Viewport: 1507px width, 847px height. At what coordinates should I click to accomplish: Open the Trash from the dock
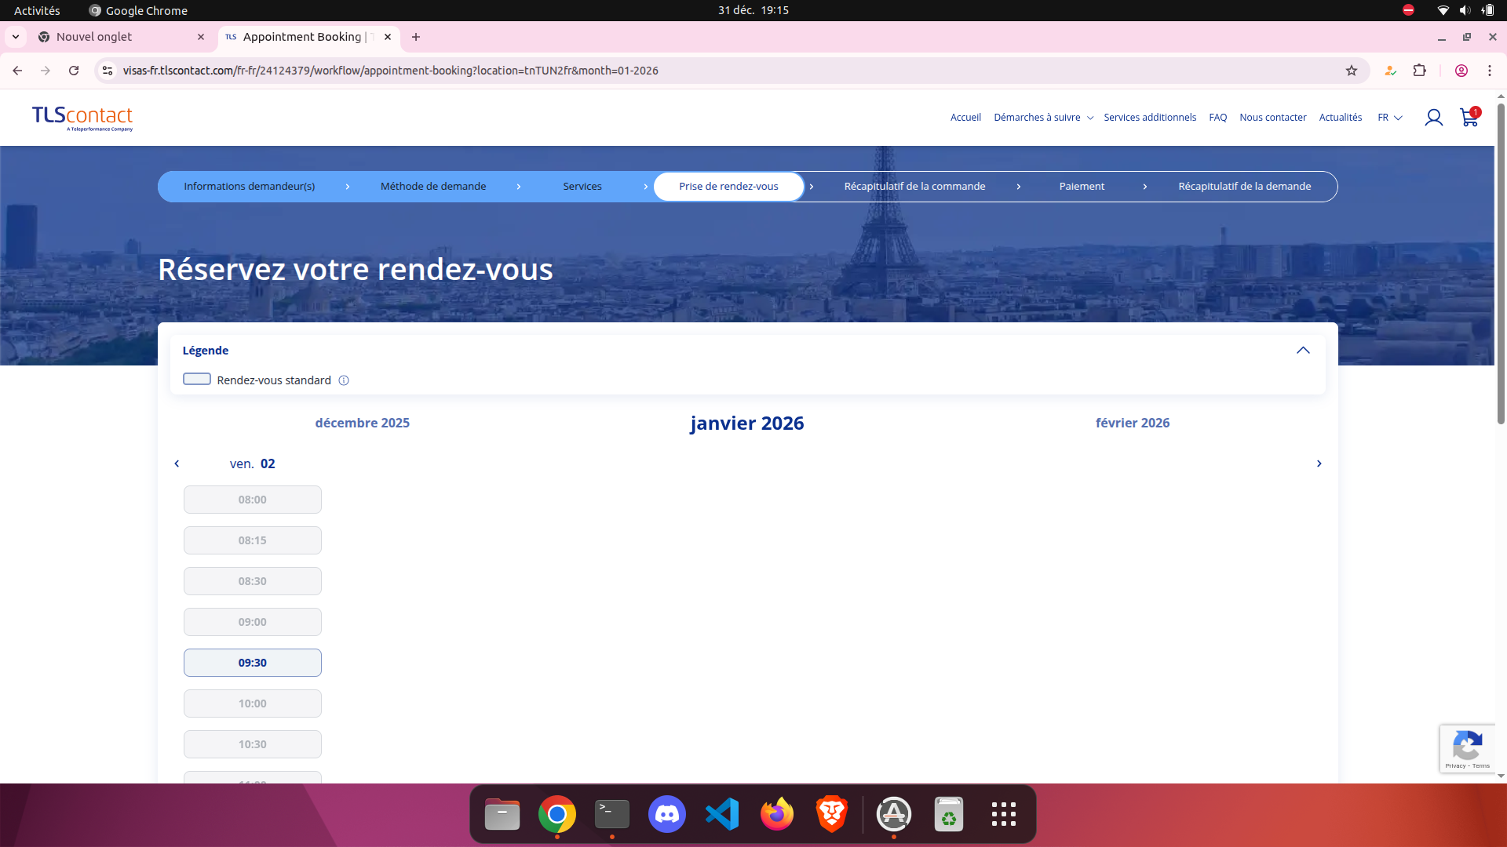949,814
